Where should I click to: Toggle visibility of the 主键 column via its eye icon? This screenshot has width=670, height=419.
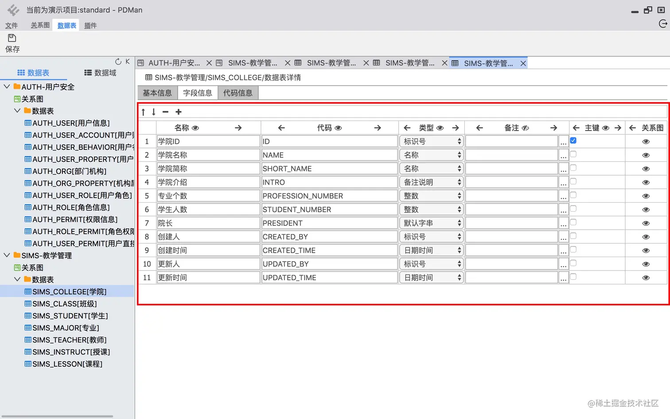click(606, 128)
